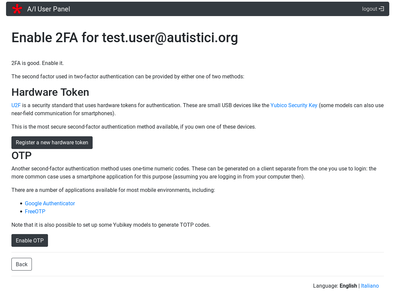Click the bullet next to FreeOTP
The height and width of the screenshot is (291, 396).
click(x=21, y=212)
